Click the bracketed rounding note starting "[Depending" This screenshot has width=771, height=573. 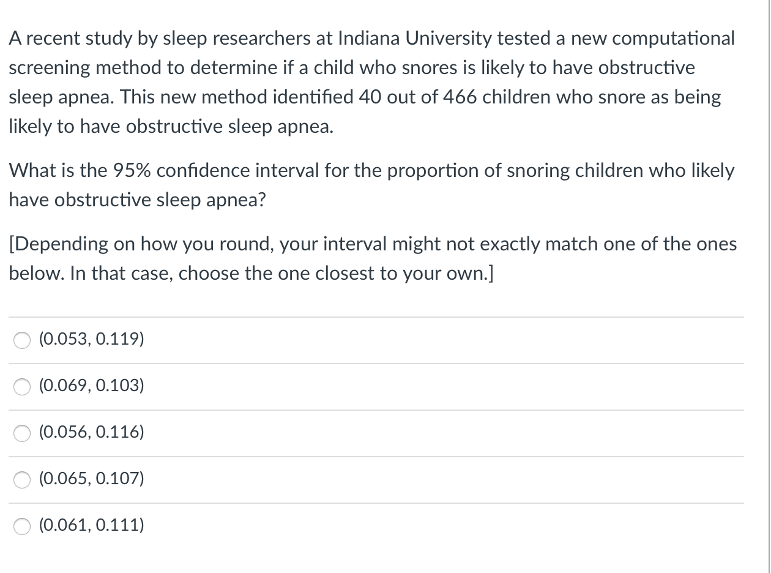(x=373, y=258)
